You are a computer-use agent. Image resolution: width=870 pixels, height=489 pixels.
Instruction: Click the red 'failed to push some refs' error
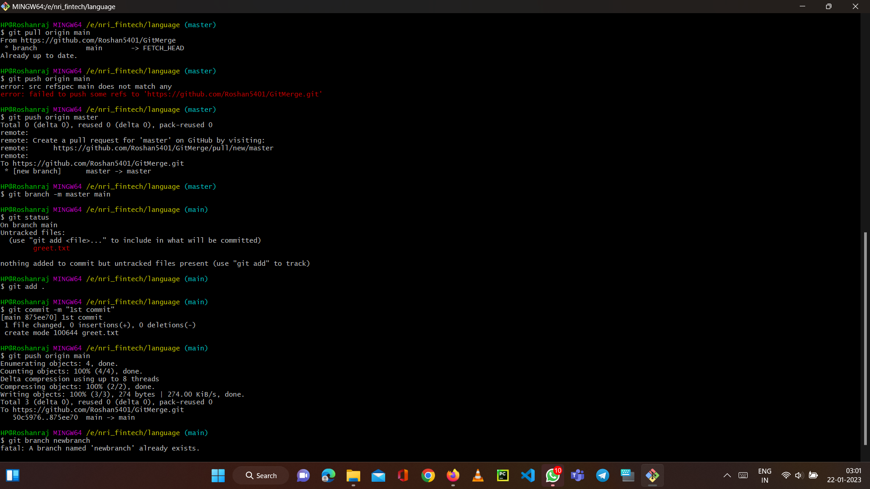coord(161,94)
